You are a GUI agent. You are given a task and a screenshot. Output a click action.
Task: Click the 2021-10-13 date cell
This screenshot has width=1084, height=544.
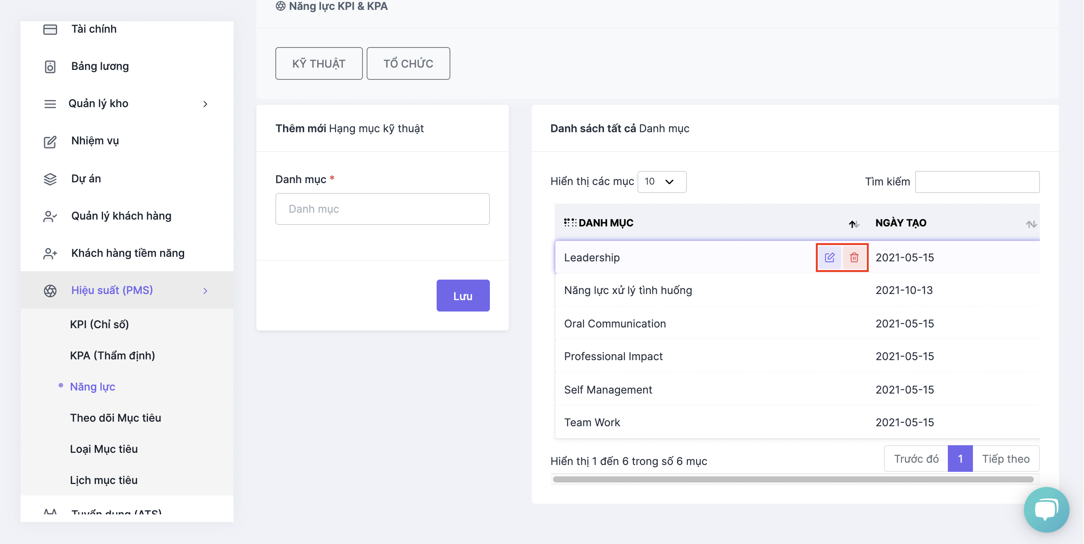click(904, 290)
